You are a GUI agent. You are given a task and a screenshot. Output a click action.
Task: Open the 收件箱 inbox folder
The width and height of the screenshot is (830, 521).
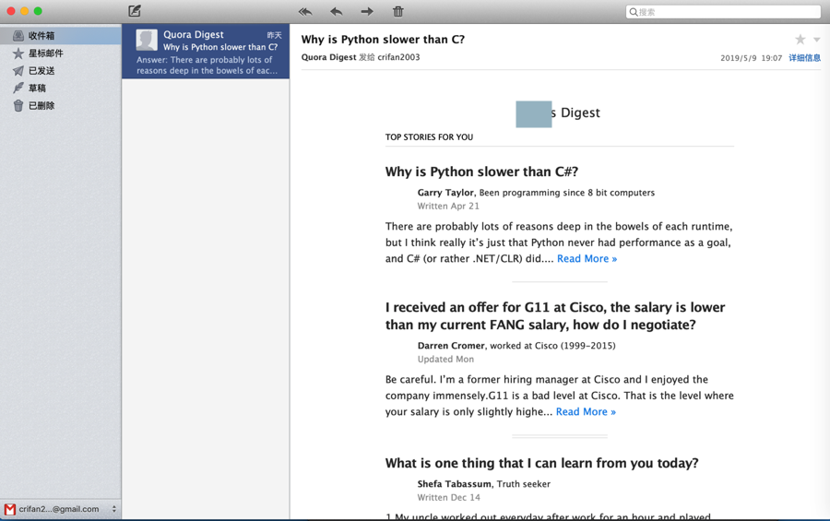click(x=60, y=35)
